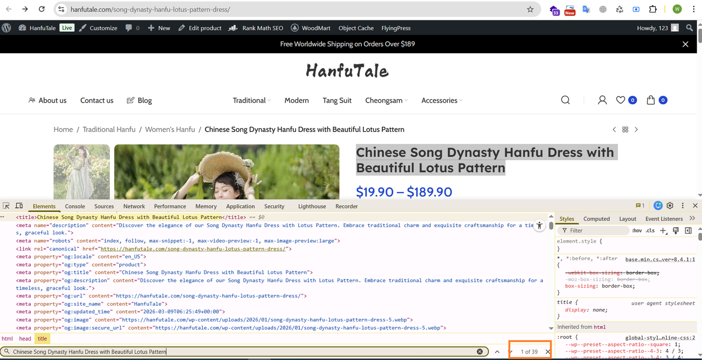Toggle the :hov element state panel
This screenshot has width=702, height=360.
pyautogui.click(x=637, y=230)
